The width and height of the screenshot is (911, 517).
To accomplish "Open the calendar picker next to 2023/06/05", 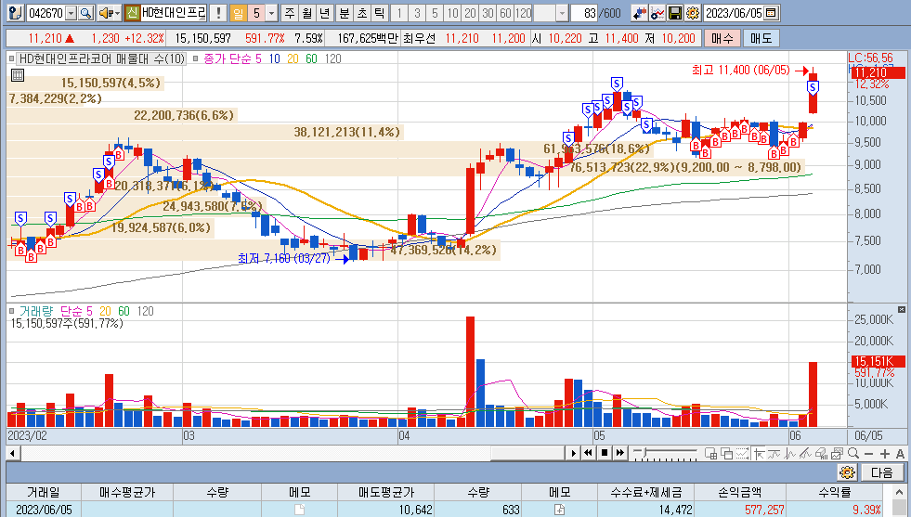I will [x=771, y=13].
